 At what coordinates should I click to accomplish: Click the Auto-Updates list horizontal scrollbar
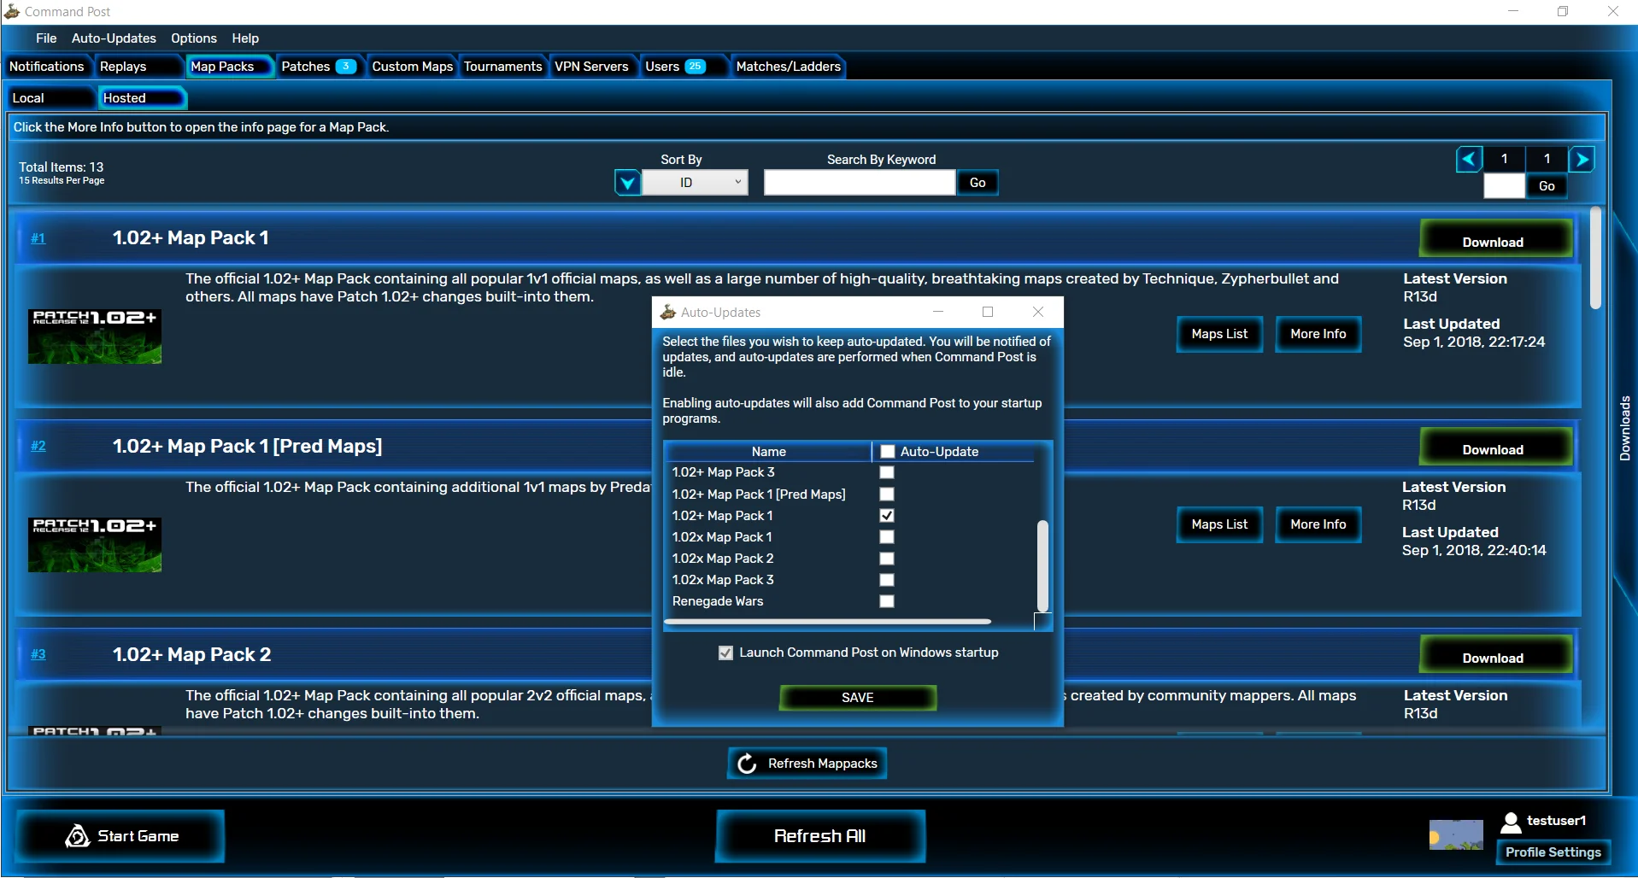[x=827, y=622]
